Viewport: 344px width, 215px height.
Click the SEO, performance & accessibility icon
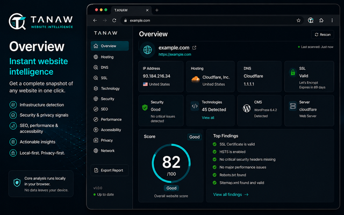click(13, 126)
